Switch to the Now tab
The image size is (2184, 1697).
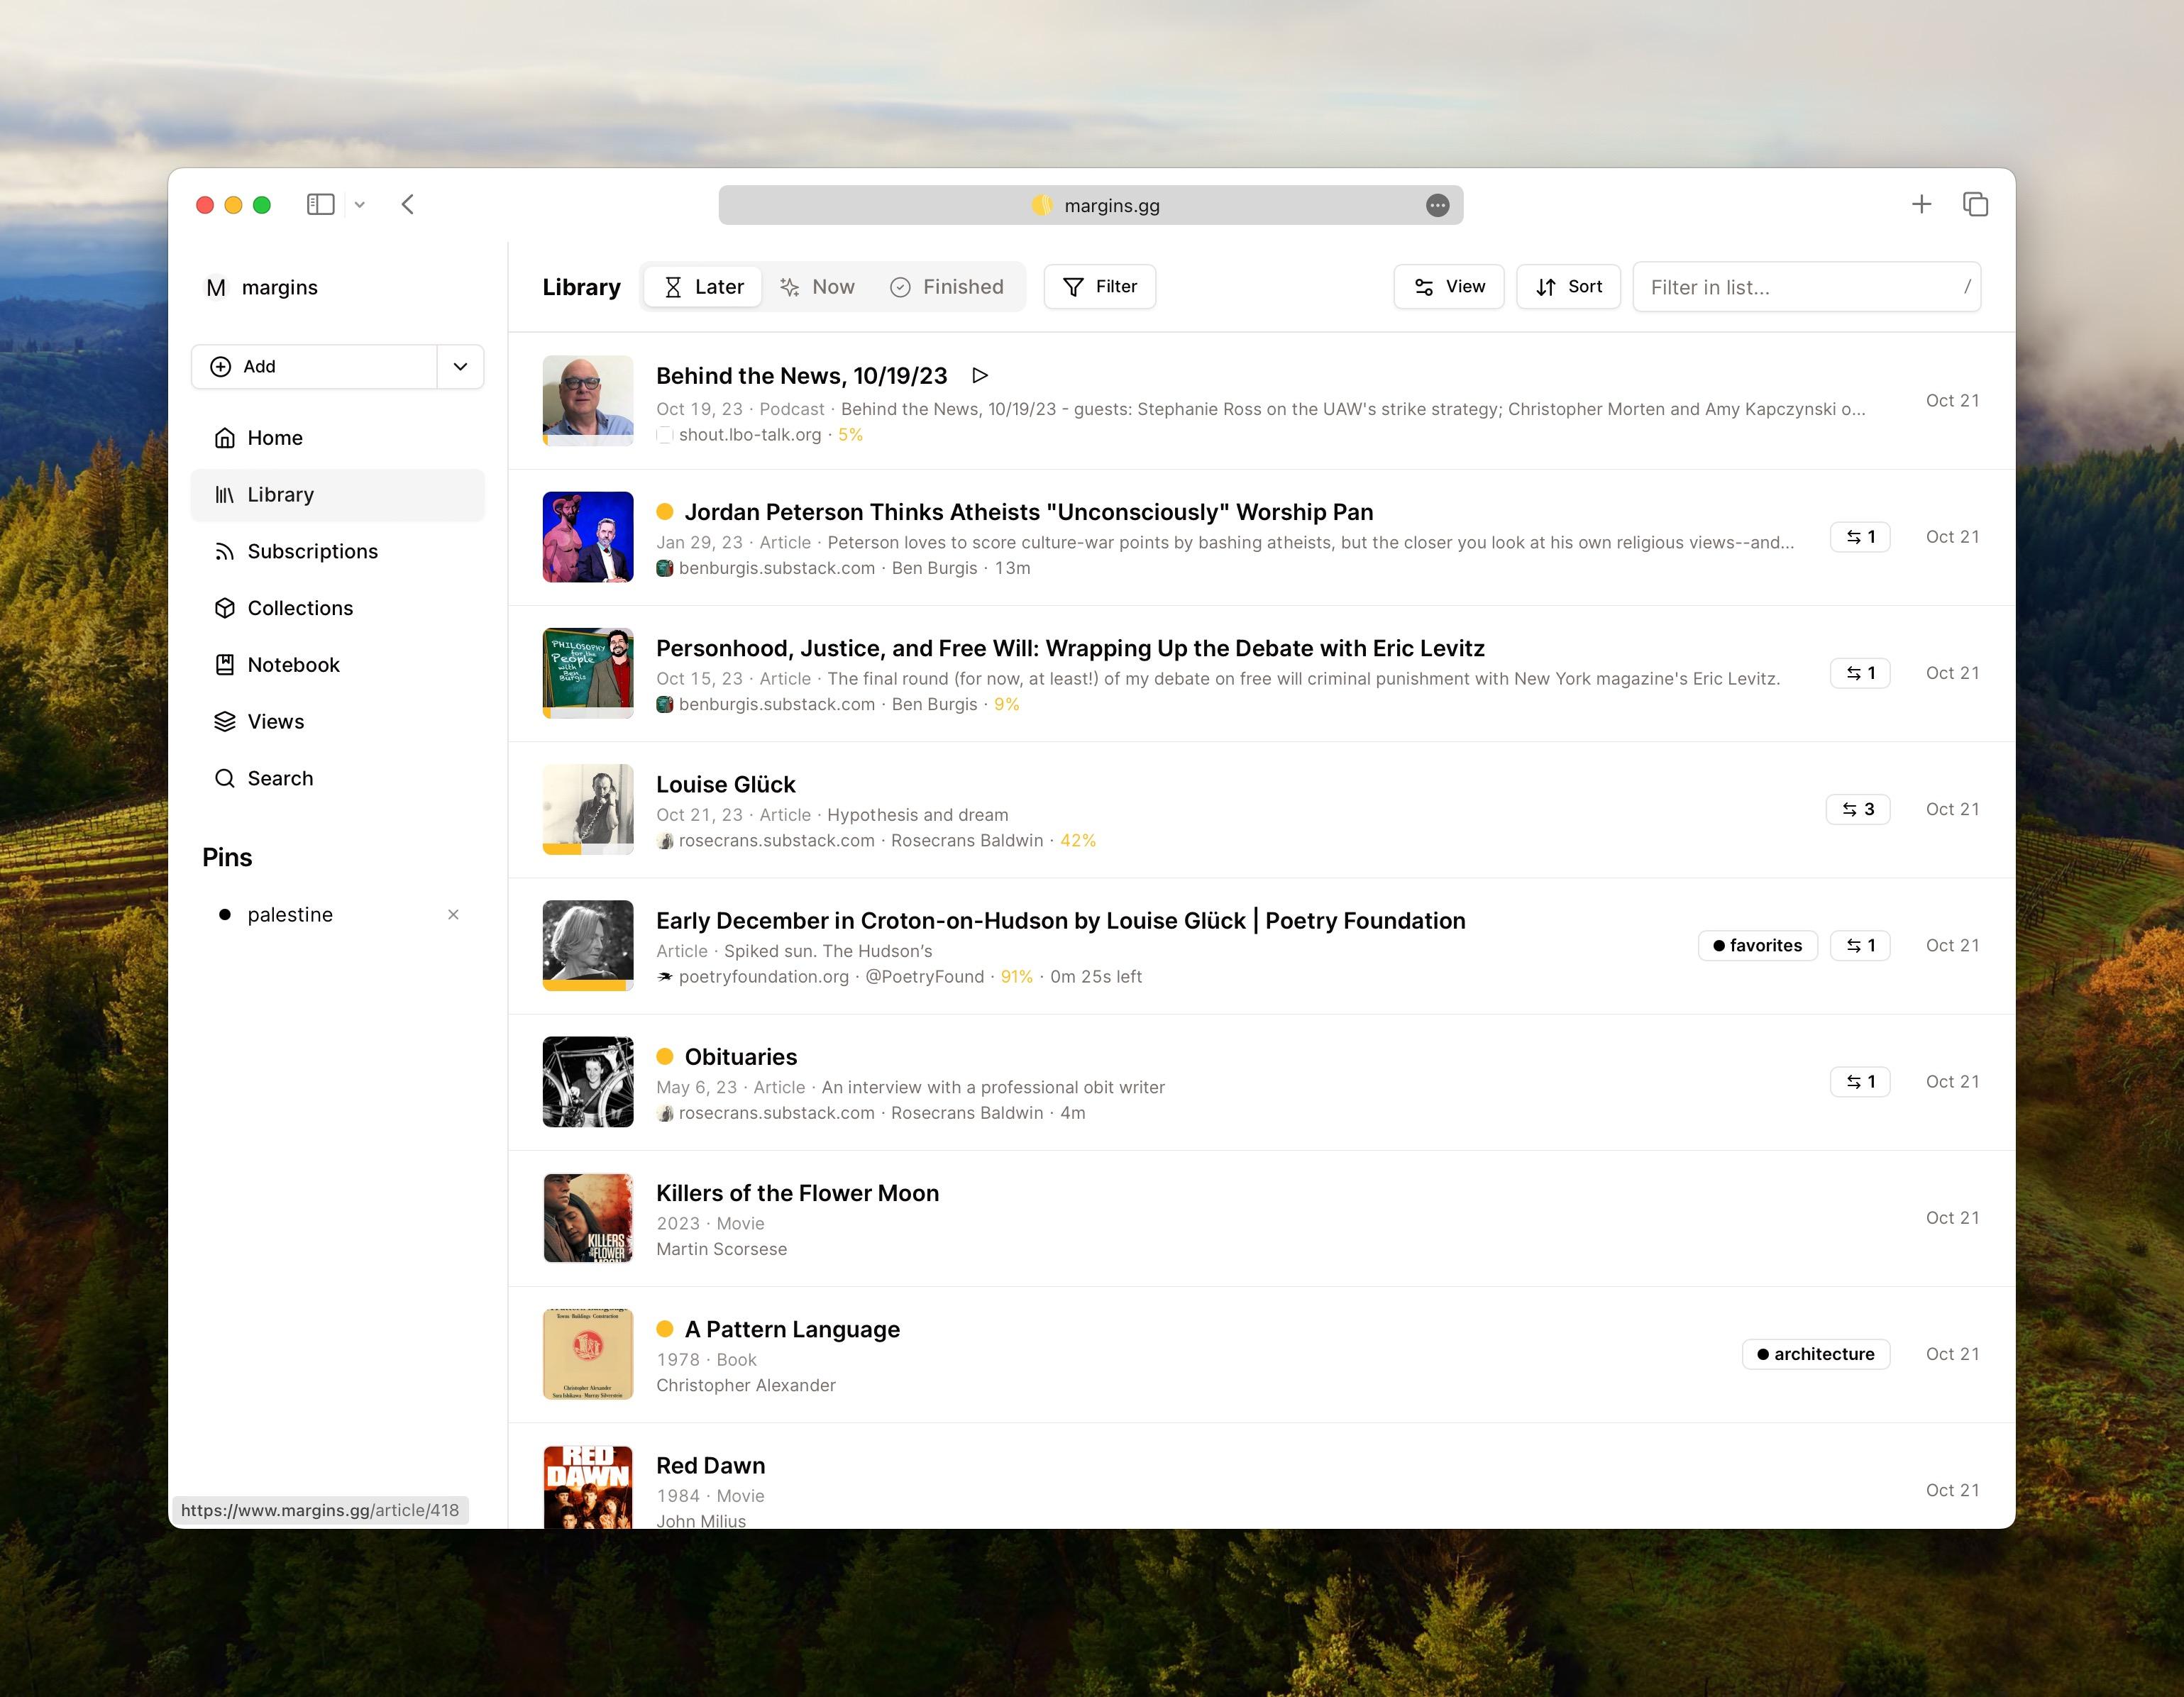point(817,287)
